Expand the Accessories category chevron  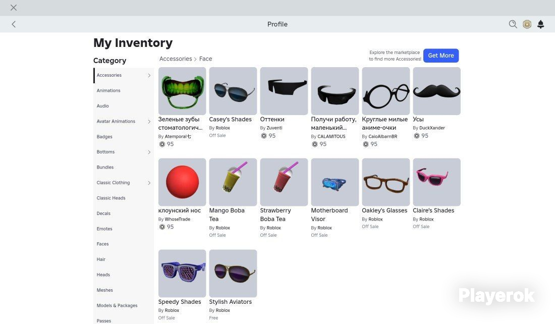(x=149, y=75)
